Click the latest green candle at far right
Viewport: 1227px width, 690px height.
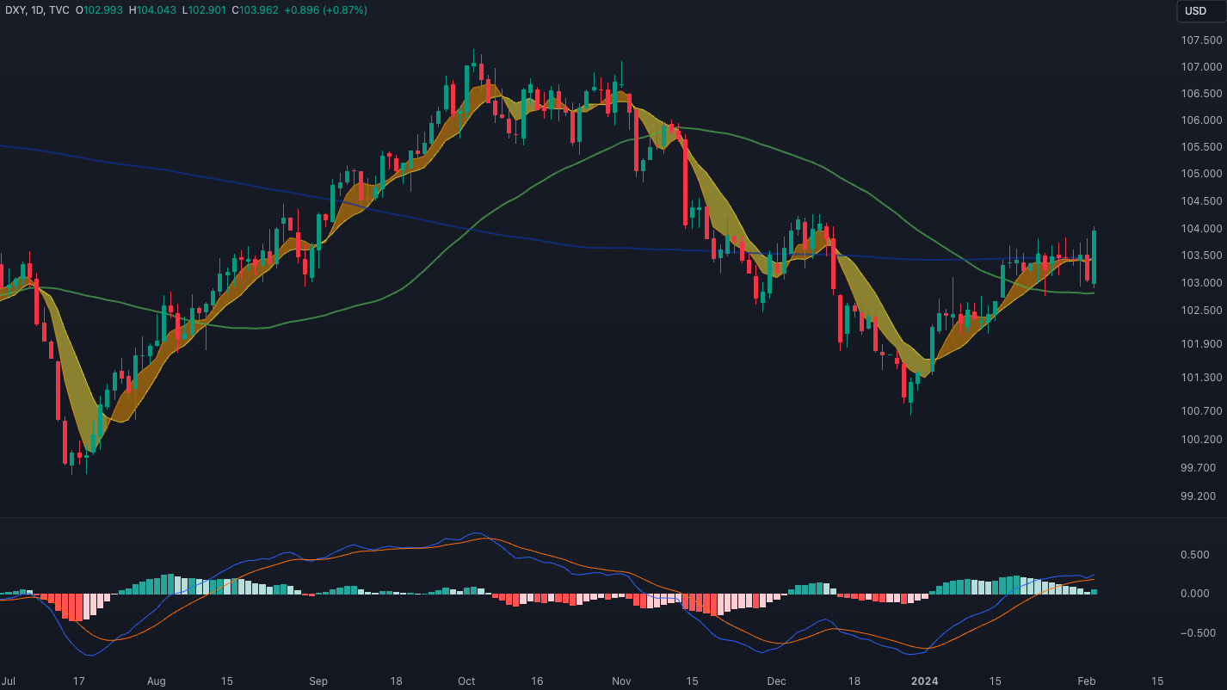(1094, 256)
